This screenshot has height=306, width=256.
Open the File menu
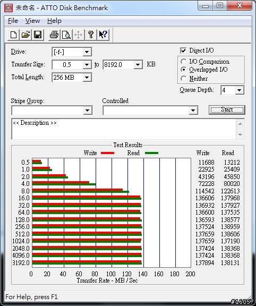[x=13, y=21]
